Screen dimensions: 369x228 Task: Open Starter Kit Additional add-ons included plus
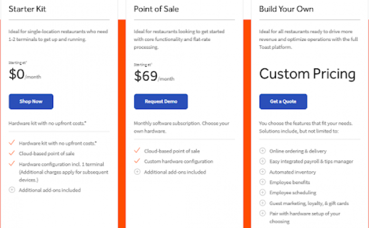(x=12, y=190)
